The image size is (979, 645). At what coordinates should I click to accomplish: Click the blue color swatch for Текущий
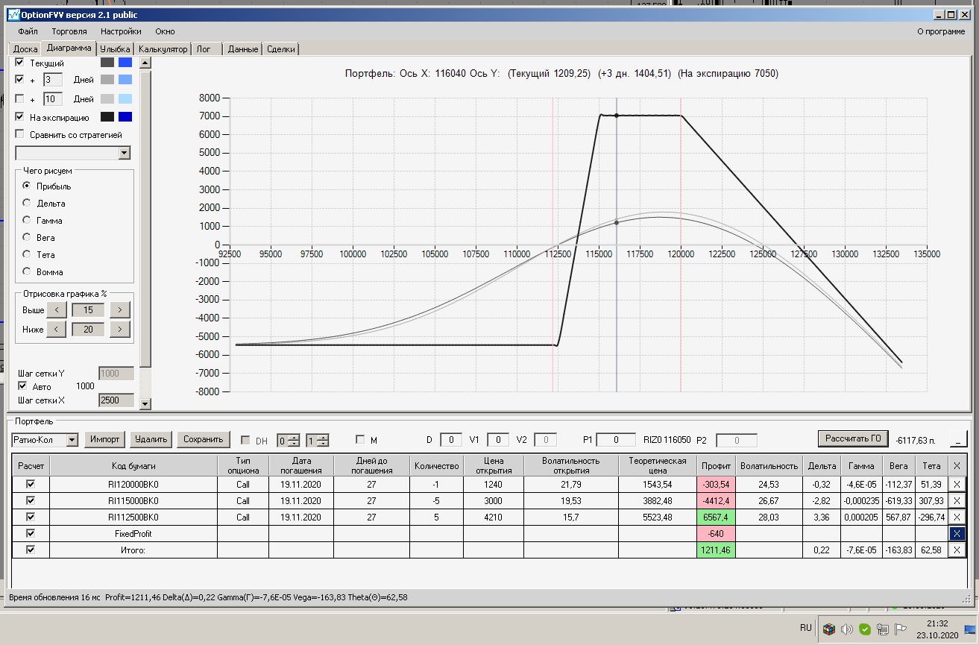click(x=125, y=63)
